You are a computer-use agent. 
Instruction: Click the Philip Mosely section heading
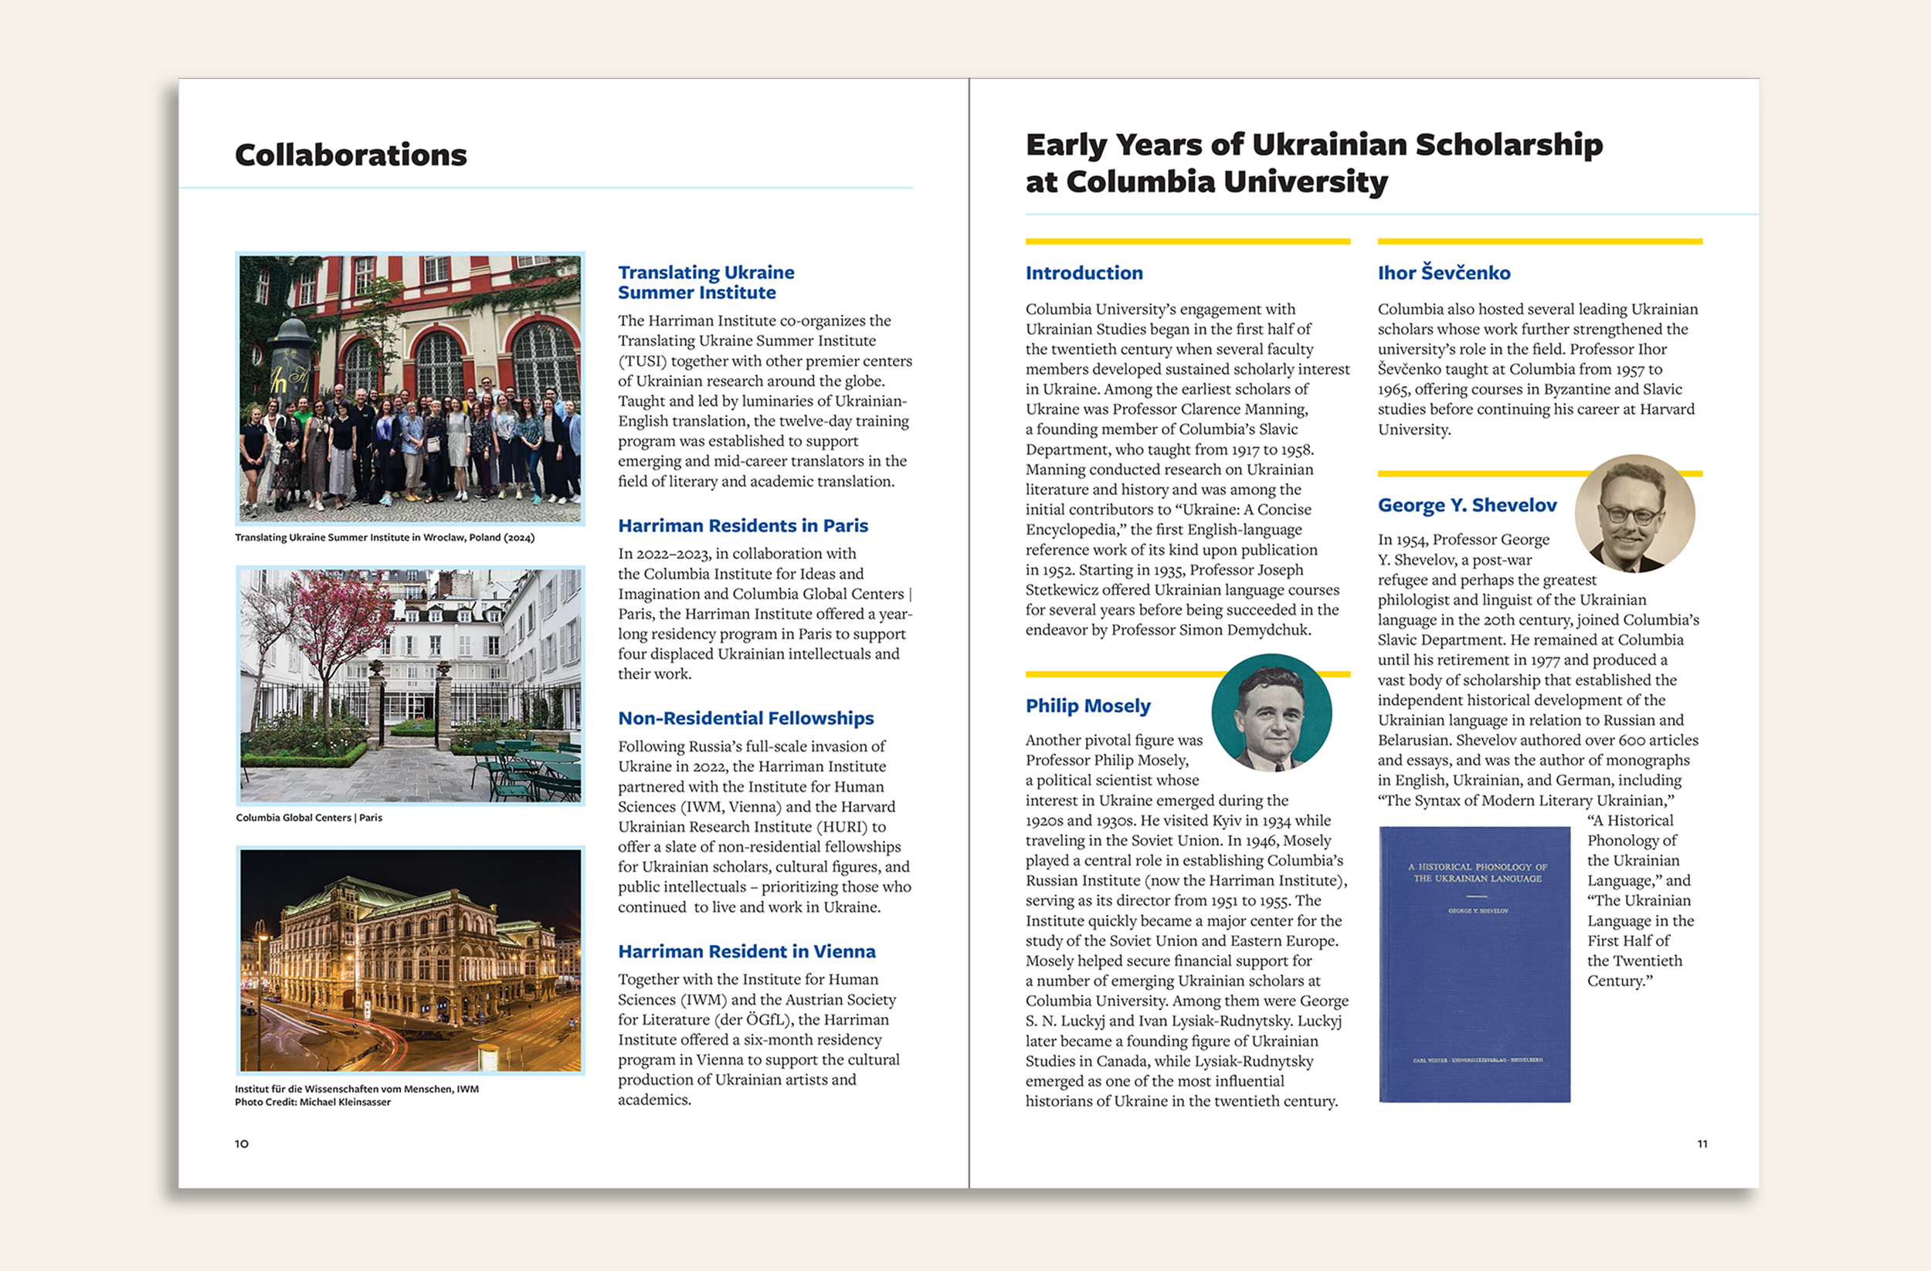pos(1088,706)
